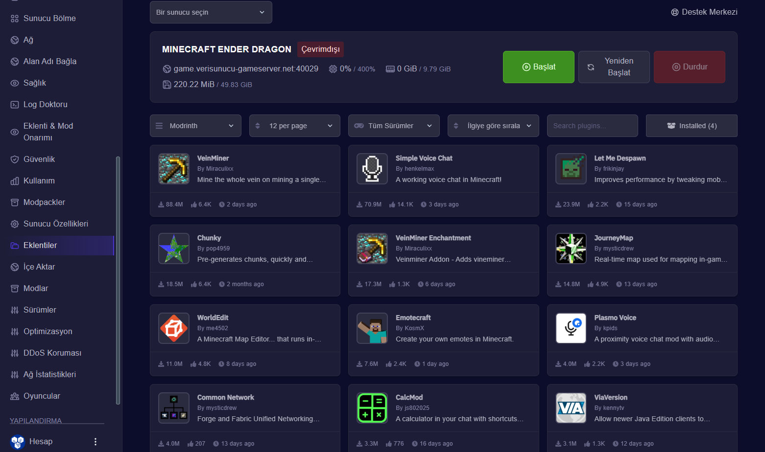Open the Hesap three-dot options menu
Viewport: 765px width, 452px height.
point(96,442)
